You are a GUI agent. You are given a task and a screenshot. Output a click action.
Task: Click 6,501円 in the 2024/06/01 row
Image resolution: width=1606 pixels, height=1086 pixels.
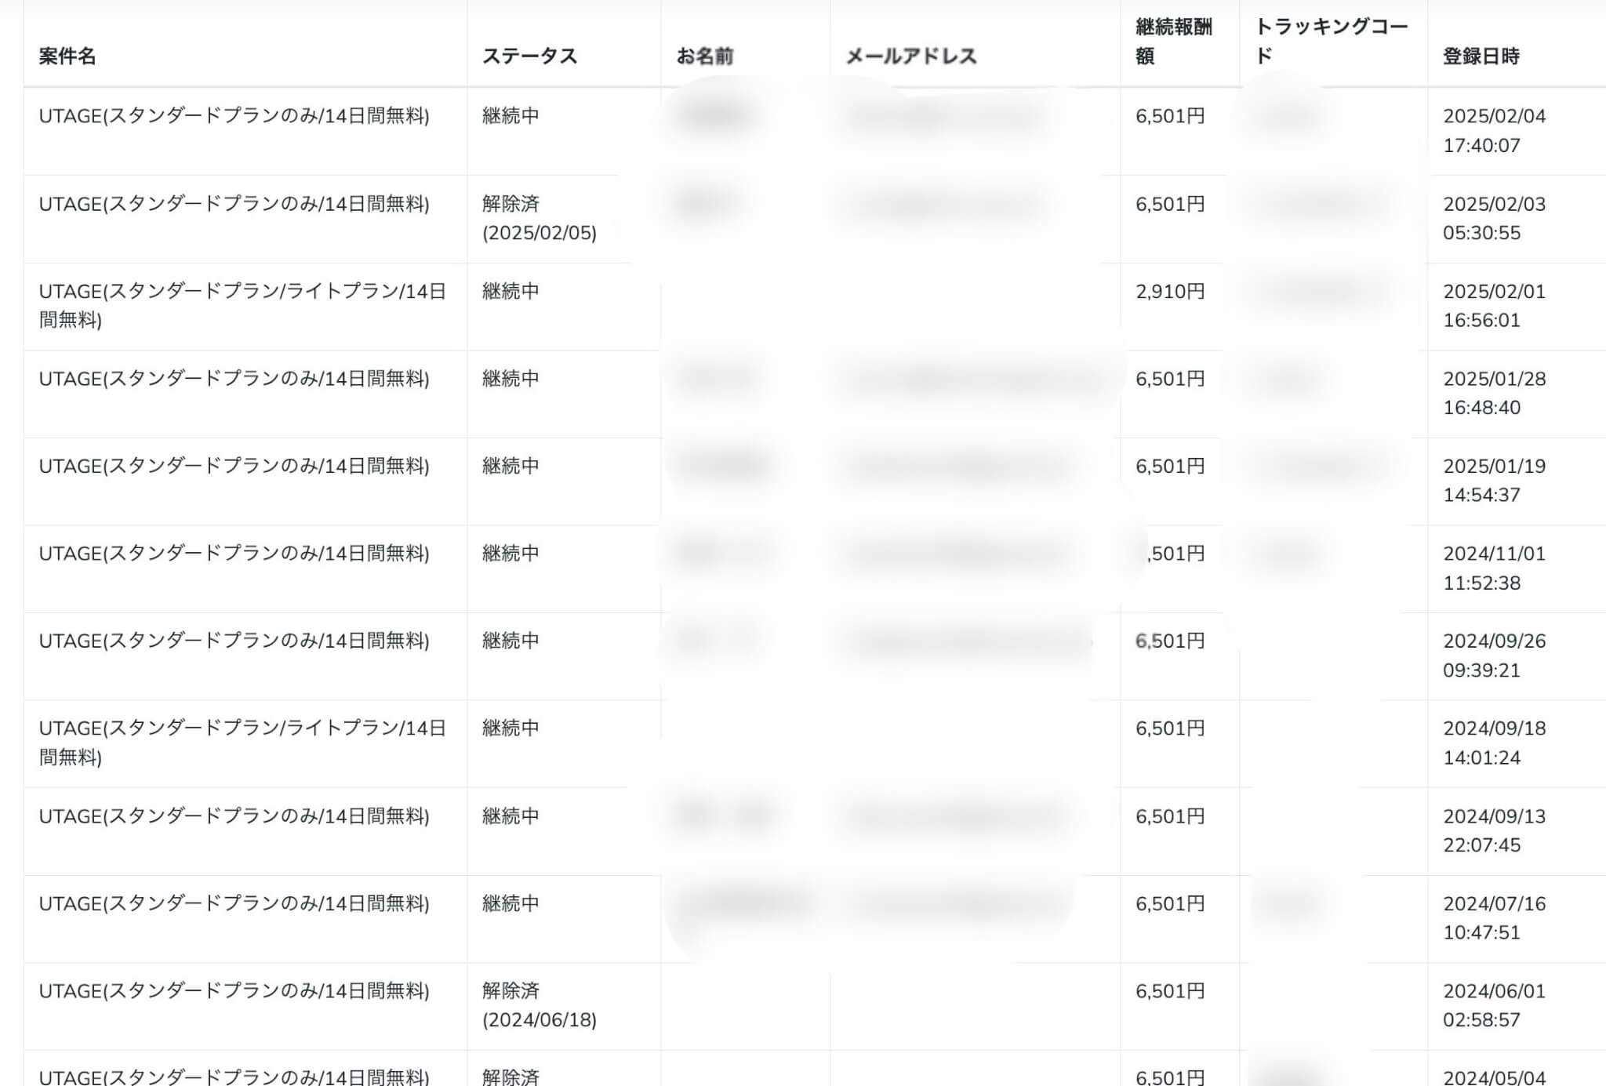pyautogui.click(x=1170, y=990)
